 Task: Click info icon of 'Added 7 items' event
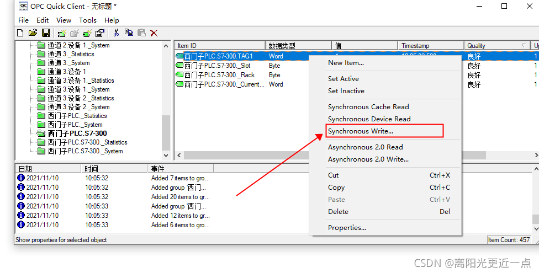pos(21,178)
